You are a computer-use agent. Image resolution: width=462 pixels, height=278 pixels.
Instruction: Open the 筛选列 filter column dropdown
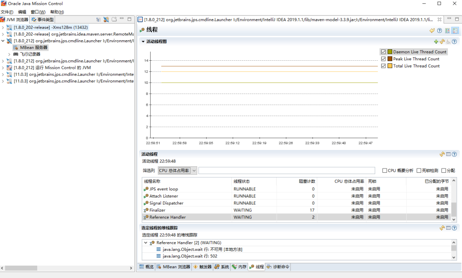coord(194,171)
